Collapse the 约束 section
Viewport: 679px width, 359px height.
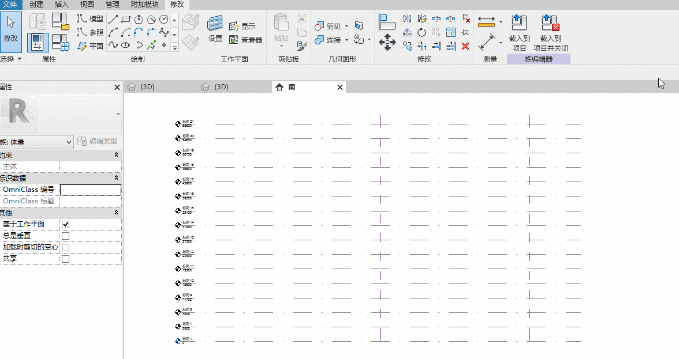point(116,154)
